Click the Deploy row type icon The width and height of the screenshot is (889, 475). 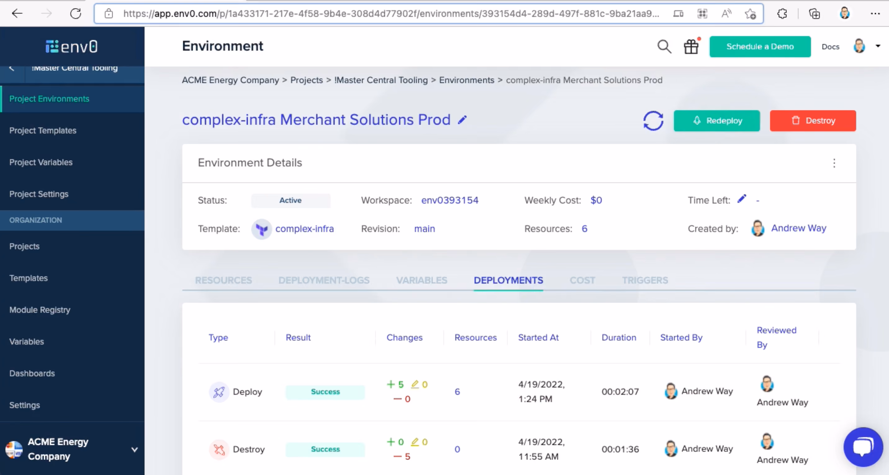click(x=219, y=392)
